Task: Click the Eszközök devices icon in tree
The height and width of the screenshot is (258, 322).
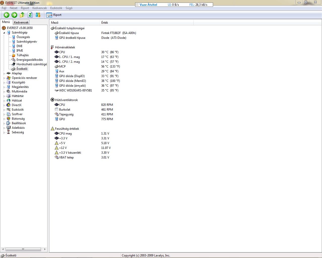Action: (9, 110)
